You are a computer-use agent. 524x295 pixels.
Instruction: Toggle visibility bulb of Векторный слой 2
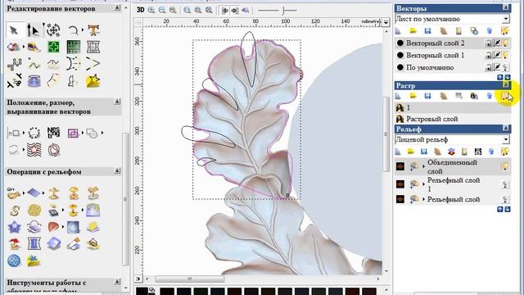click(505, 43)
